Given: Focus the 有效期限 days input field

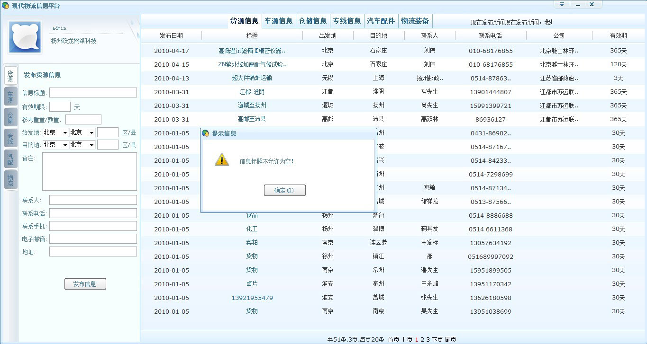Looking at the screenshot, I should [60, 107].
